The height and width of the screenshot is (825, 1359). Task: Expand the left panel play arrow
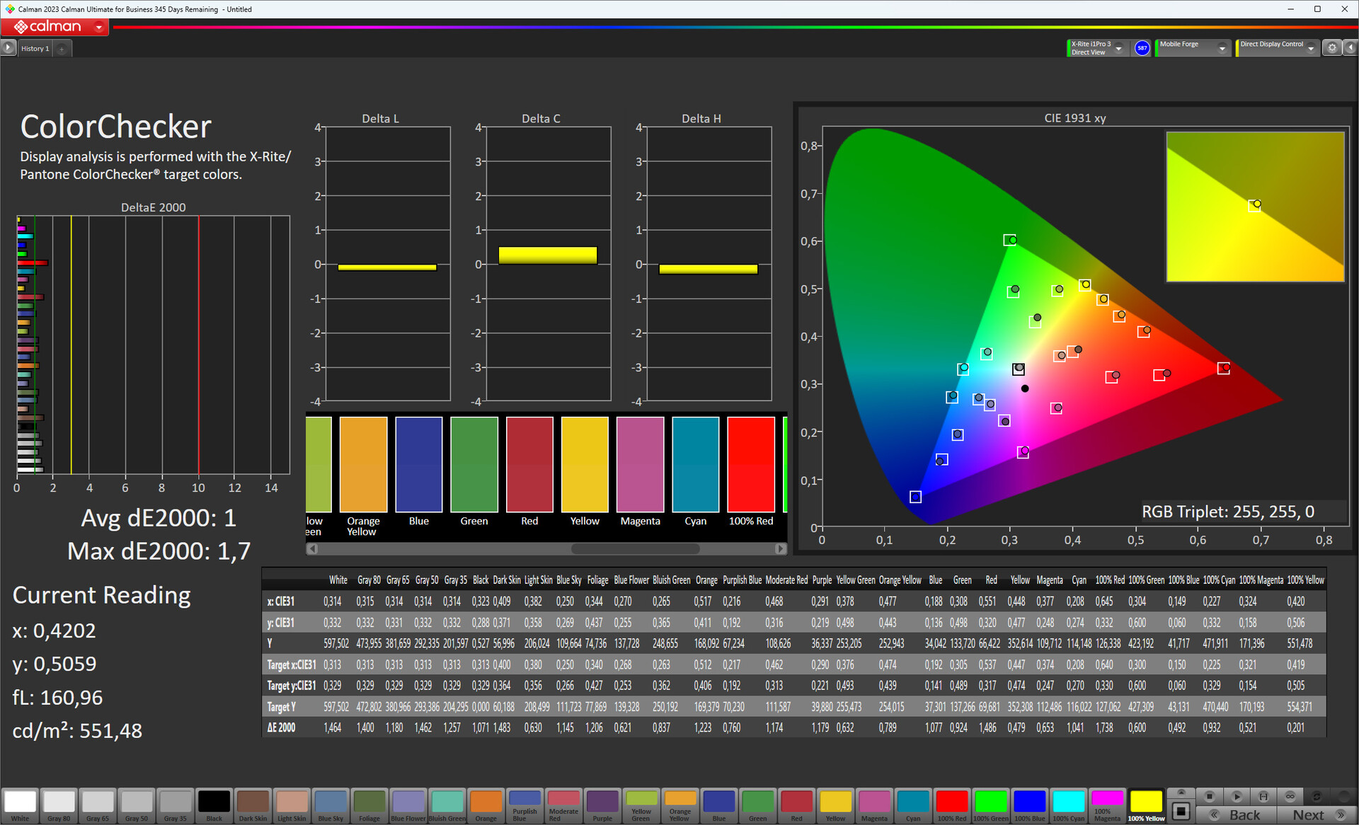pyautogui.click(x=8, y=48)
